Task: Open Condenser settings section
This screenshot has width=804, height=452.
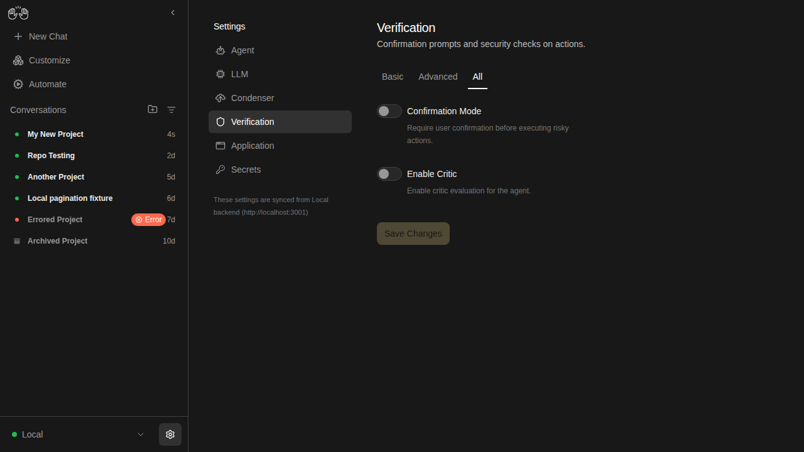Action: pyautogui.click(x=280, y=98)
